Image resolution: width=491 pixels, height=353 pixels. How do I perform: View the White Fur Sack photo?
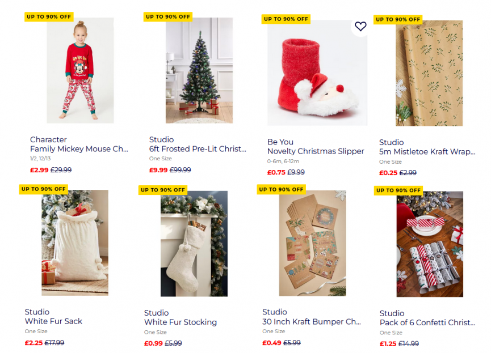pos(75,243)
